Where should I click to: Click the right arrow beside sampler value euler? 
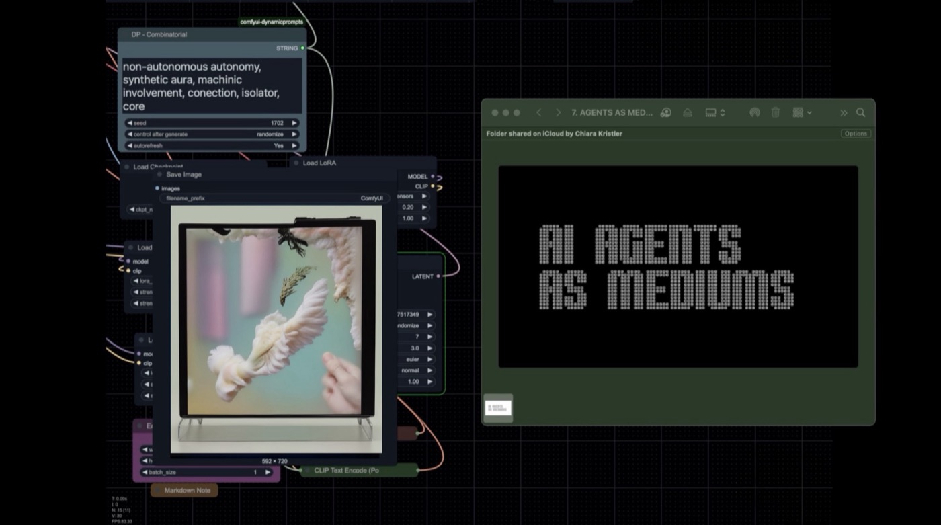[429, 359]
